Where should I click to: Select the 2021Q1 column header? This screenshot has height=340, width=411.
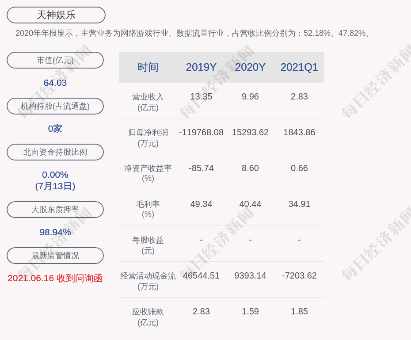299,67
